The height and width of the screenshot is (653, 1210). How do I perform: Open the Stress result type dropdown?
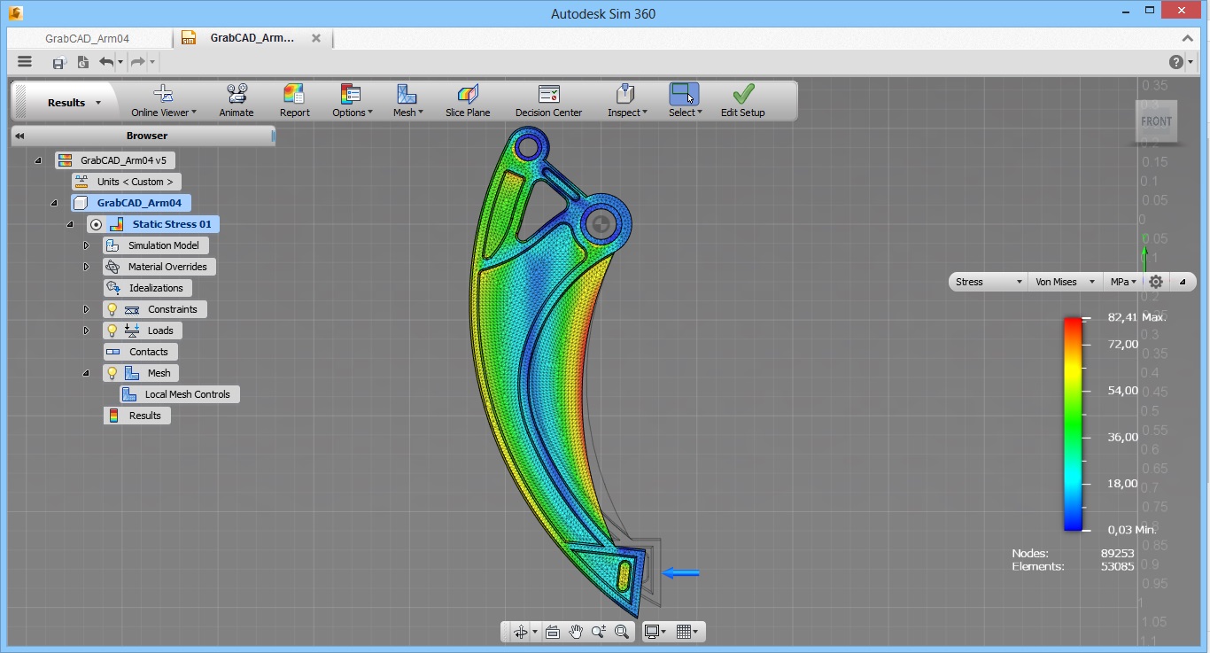click(x=989, y=282)
